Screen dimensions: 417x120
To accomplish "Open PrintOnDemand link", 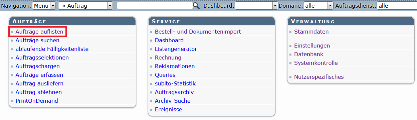I will (37, 101).
